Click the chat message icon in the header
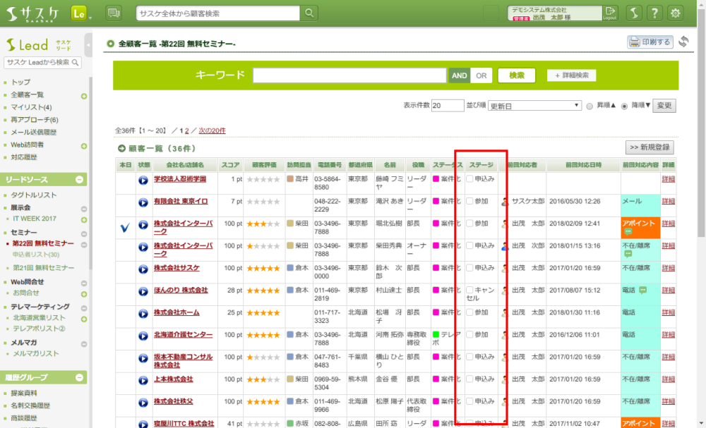Viewport: 706px width, 428px height. click(x=113, y=13)
